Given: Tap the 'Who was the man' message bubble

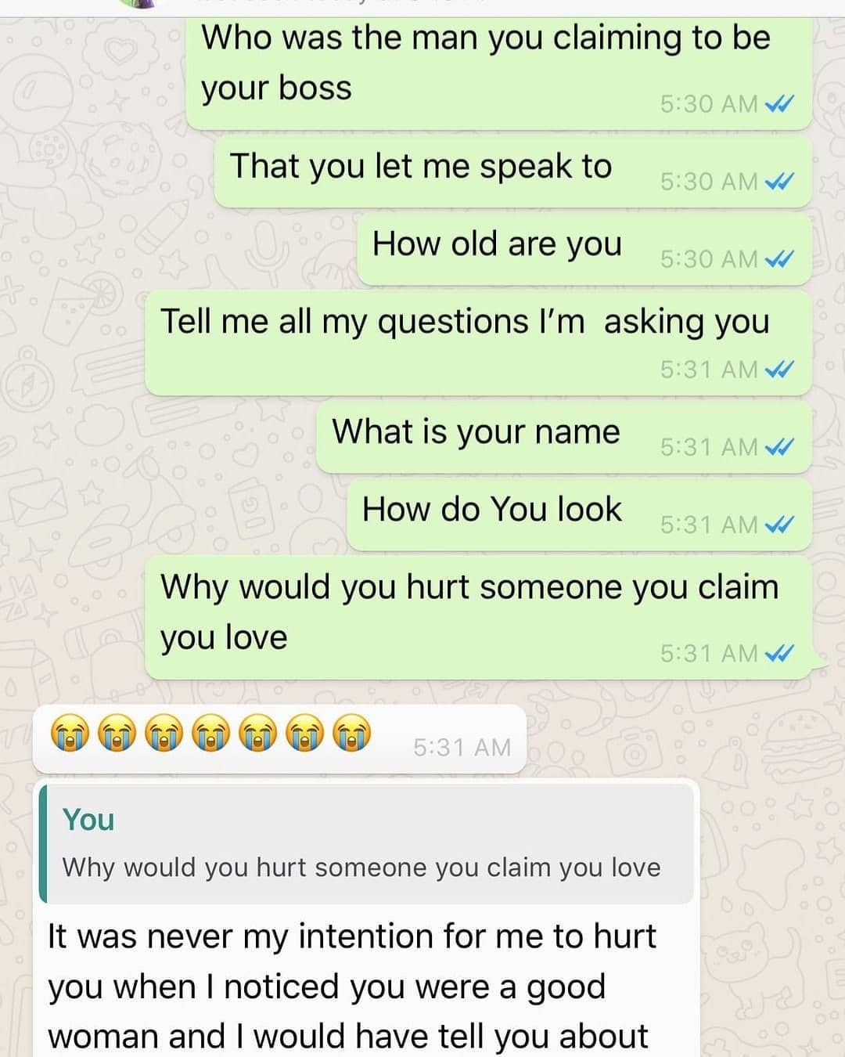Looking at the screenshot, I should coord(498,72).
